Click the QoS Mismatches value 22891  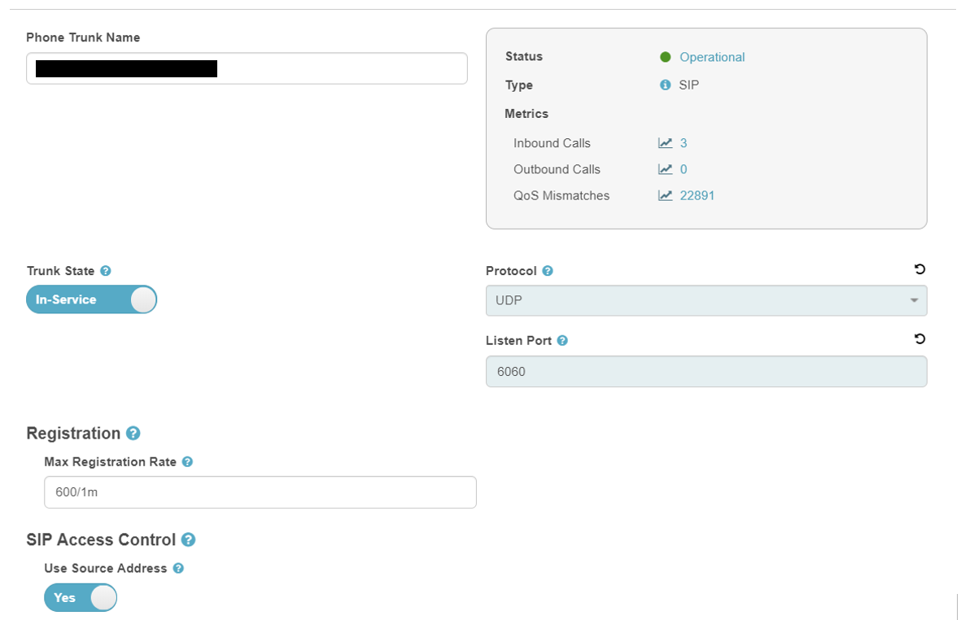pyautogui.click(x=697, y=195)
